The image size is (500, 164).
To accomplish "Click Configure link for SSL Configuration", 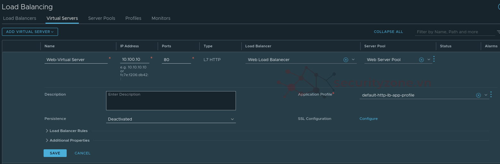I will [x=369, y=119].
